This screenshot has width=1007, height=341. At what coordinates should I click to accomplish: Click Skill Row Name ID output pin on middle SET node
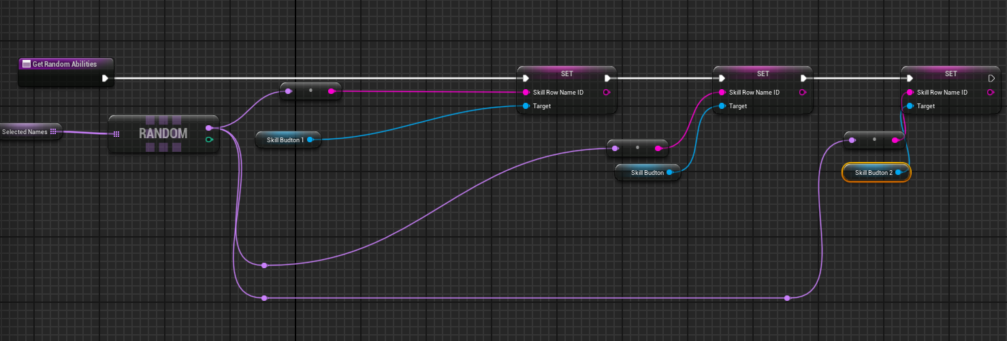(803, 92)
